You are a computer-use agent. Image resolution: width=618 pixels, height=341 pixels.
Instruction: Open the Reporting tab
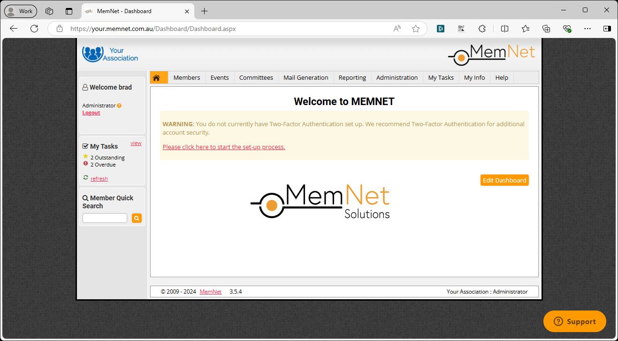(x=352, y=77)
